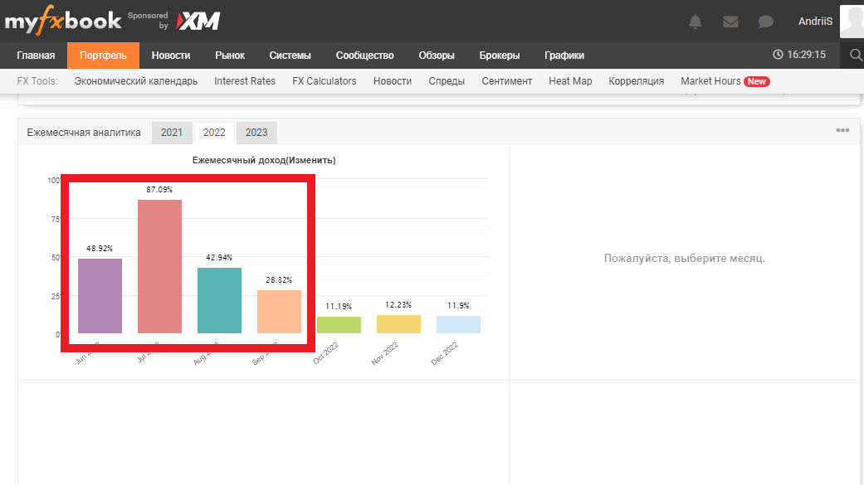The image size is (864, 485).
Task: Open the chat bubble icon
Action: [766, 22]
